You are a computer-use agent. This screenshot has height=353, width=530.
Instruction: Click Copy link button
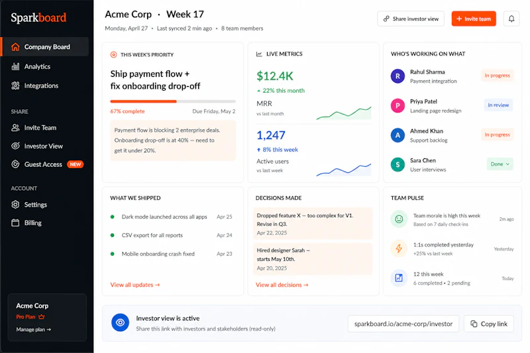489,324
